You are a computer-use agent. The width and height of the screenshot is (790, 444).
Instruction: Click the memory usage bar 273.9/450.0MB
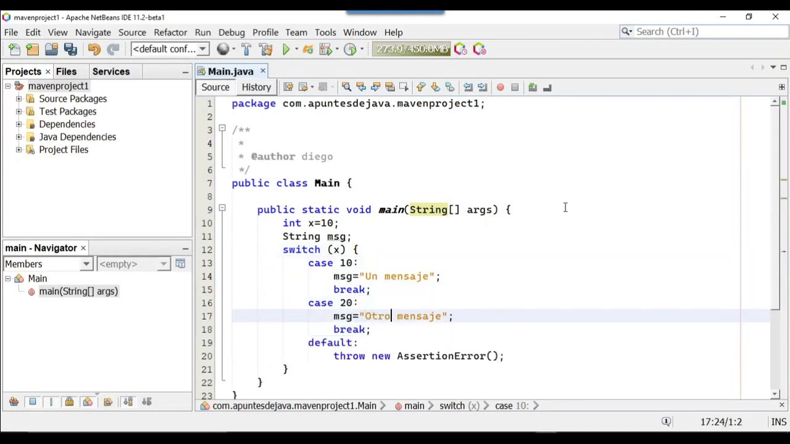point(412,49)
